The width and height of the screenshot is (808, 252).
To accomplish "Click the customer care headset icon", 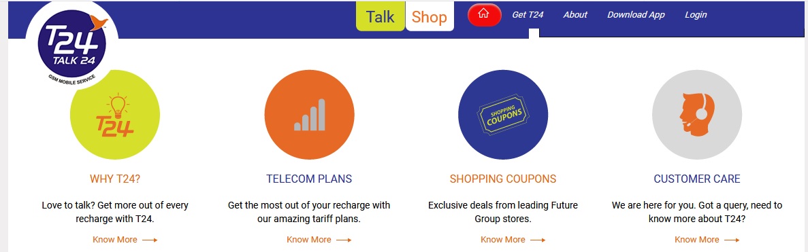I will click(697, 114).
